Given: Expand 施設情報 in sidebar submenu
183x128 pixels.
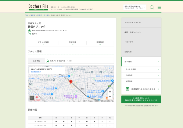Looking at the screenshot, I should point(141,81).
